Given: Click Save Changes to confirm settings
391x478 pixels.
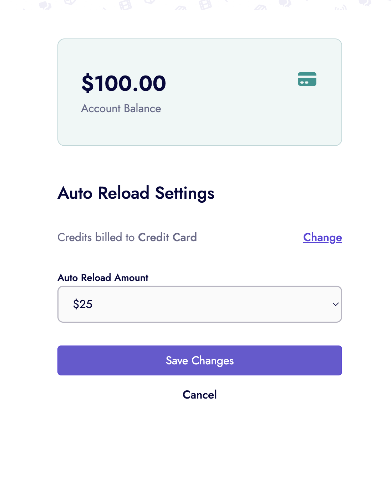Looking at the screenshot, I should (x=199, y=360).
